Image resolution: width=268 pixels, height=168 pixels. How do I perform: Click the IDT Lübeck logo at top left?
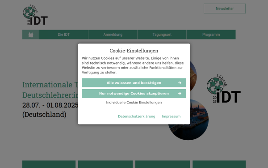(35, 15)
